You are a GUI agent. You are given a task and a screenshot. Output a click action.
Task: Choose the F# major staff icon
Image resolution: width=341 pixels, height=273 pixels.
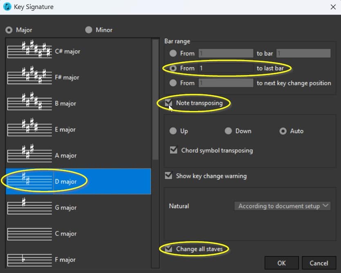(29, 78)
